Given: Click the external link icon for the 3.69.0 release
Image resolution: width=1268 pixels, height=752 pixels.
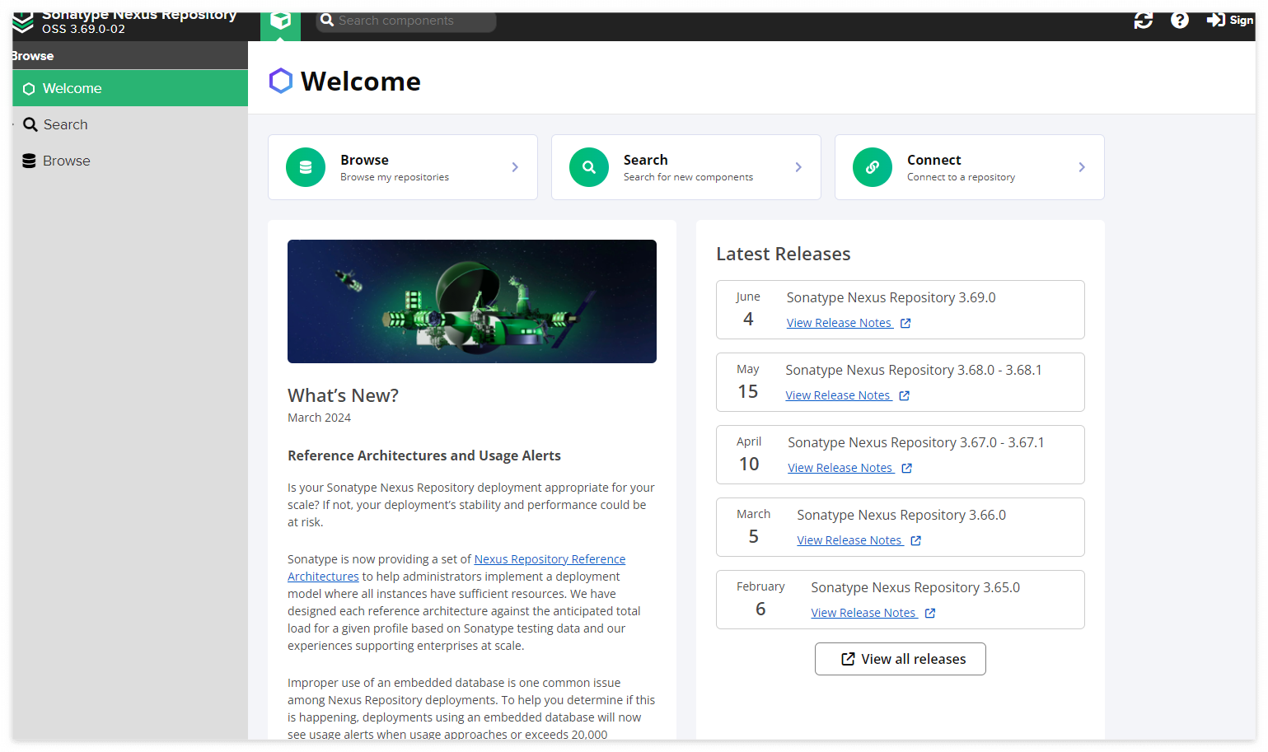Looking at the screenshot, I should 905,324.
